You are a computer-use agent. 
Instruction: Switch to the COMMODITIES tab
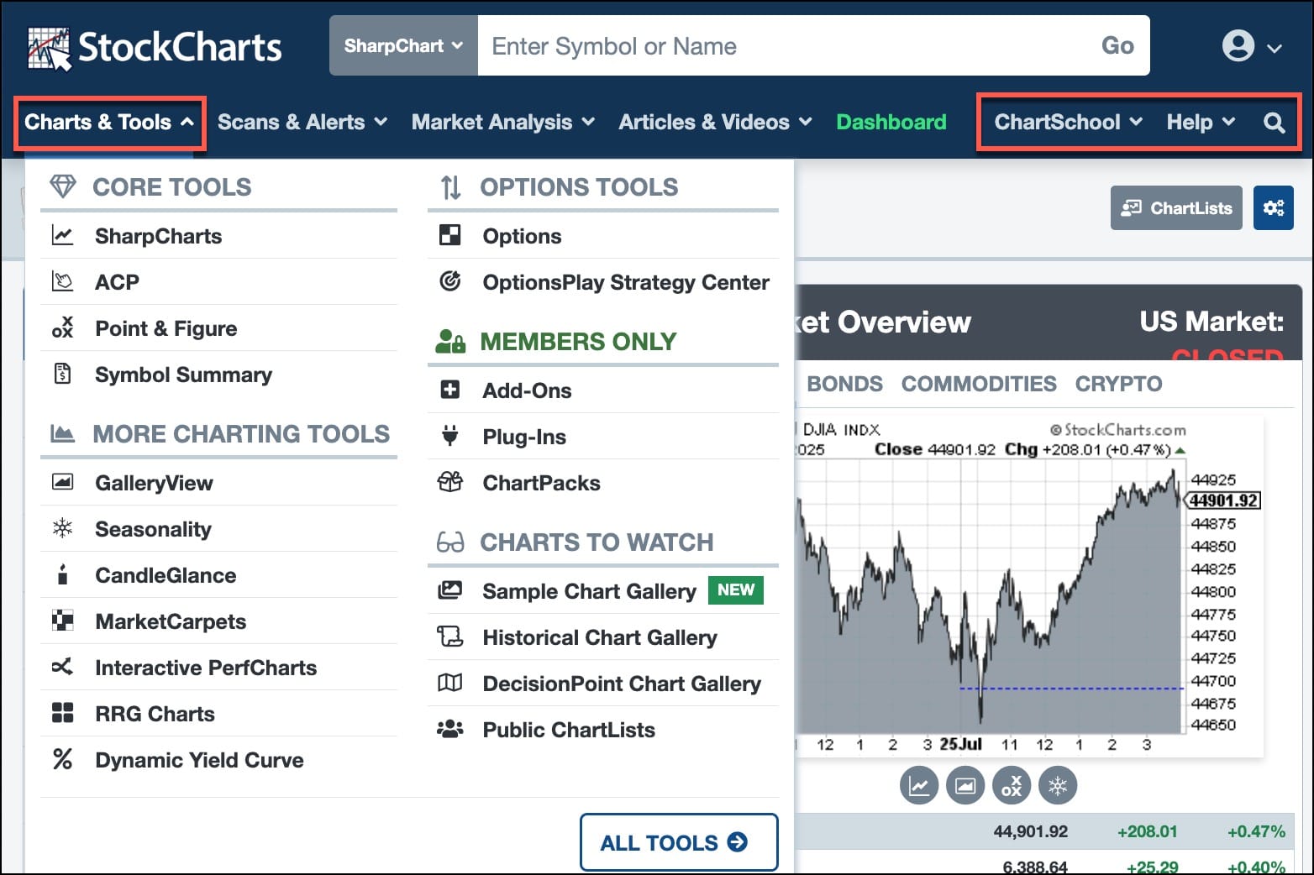click(x=978, y=385)
